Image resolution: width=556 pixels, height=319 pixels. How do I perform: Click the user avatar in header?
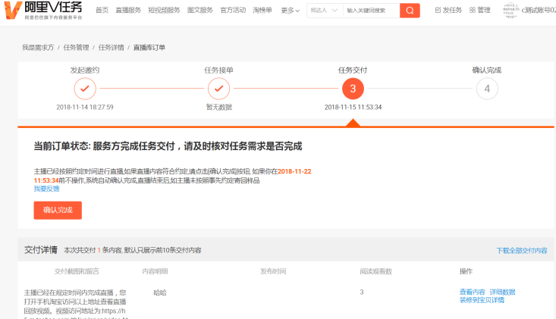tap(511, 11)
